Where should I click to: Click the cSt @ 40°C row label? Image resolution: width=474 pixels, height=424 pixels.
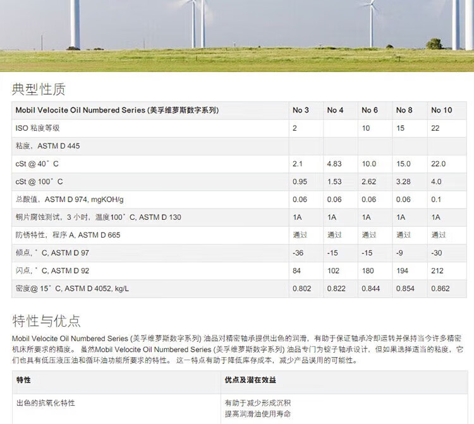tap(39, 164)
